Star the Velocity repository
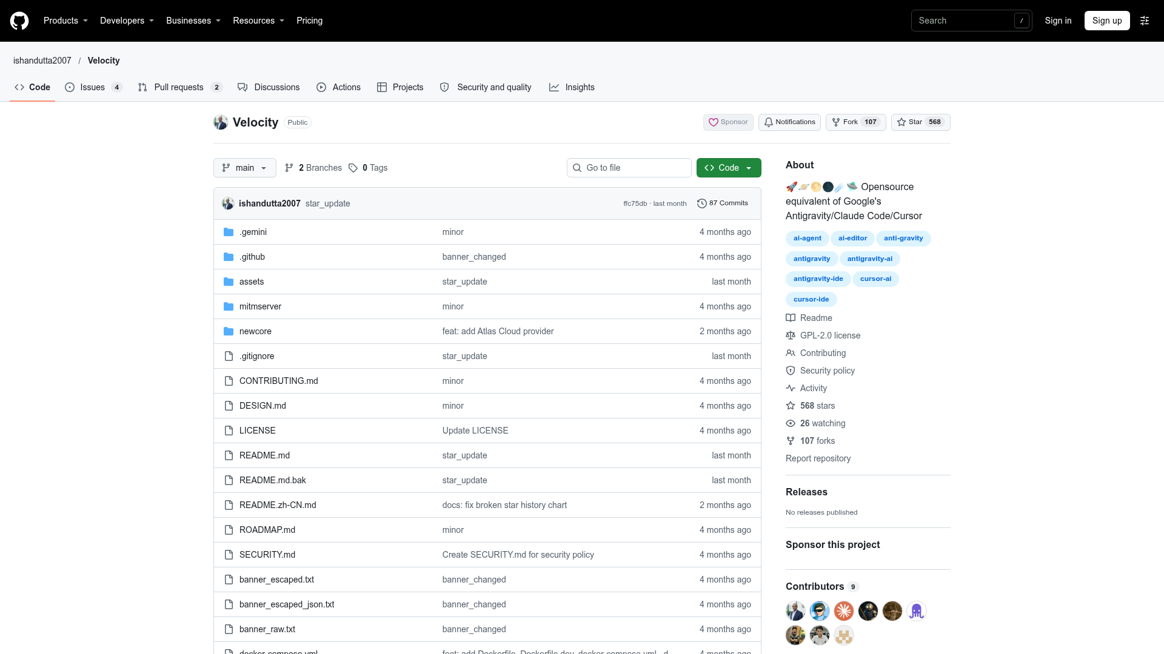Viewport: 1164px width, 654px height. [x=920, y=122]
